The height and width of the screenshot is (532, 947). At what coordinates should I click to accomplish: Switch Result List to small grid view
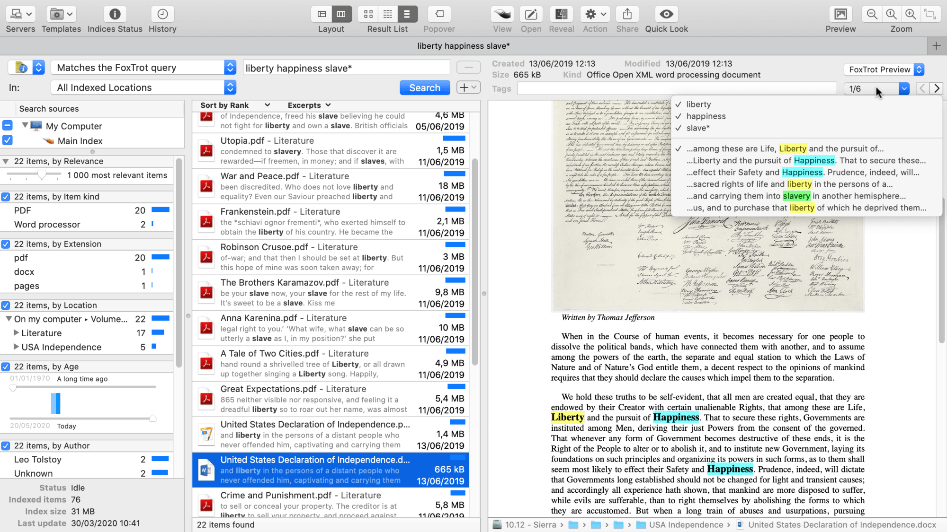[x=388, y=14]
